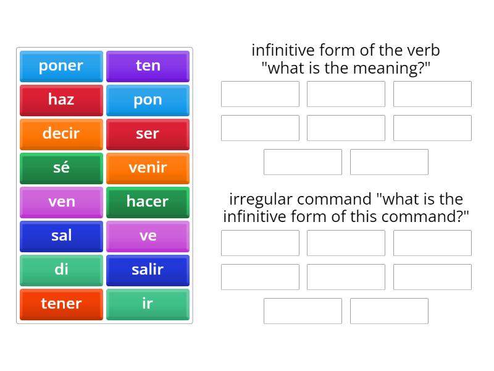Click first empty slot under "infinitive form" heading
Viewport: 494px width, 371px height.
click(260, 94)
